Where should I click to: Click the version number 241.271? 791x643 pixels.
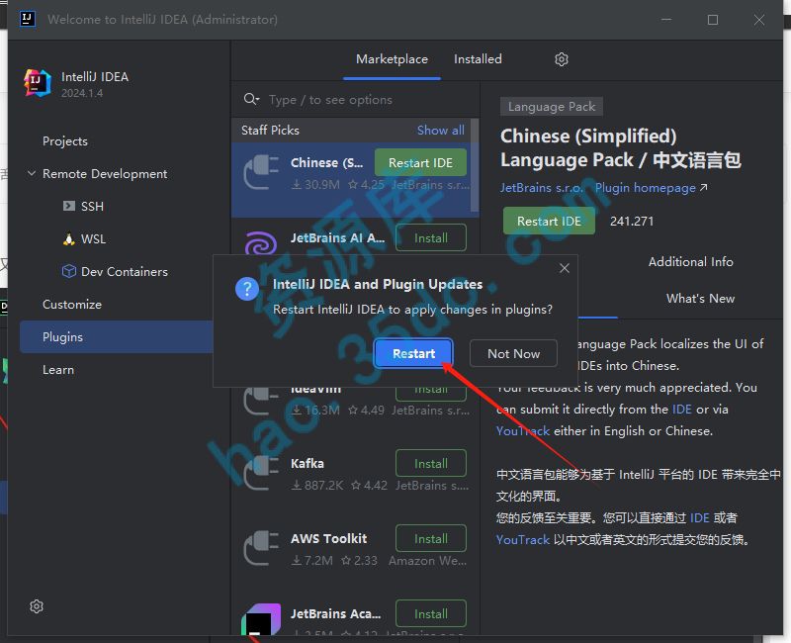631,221
